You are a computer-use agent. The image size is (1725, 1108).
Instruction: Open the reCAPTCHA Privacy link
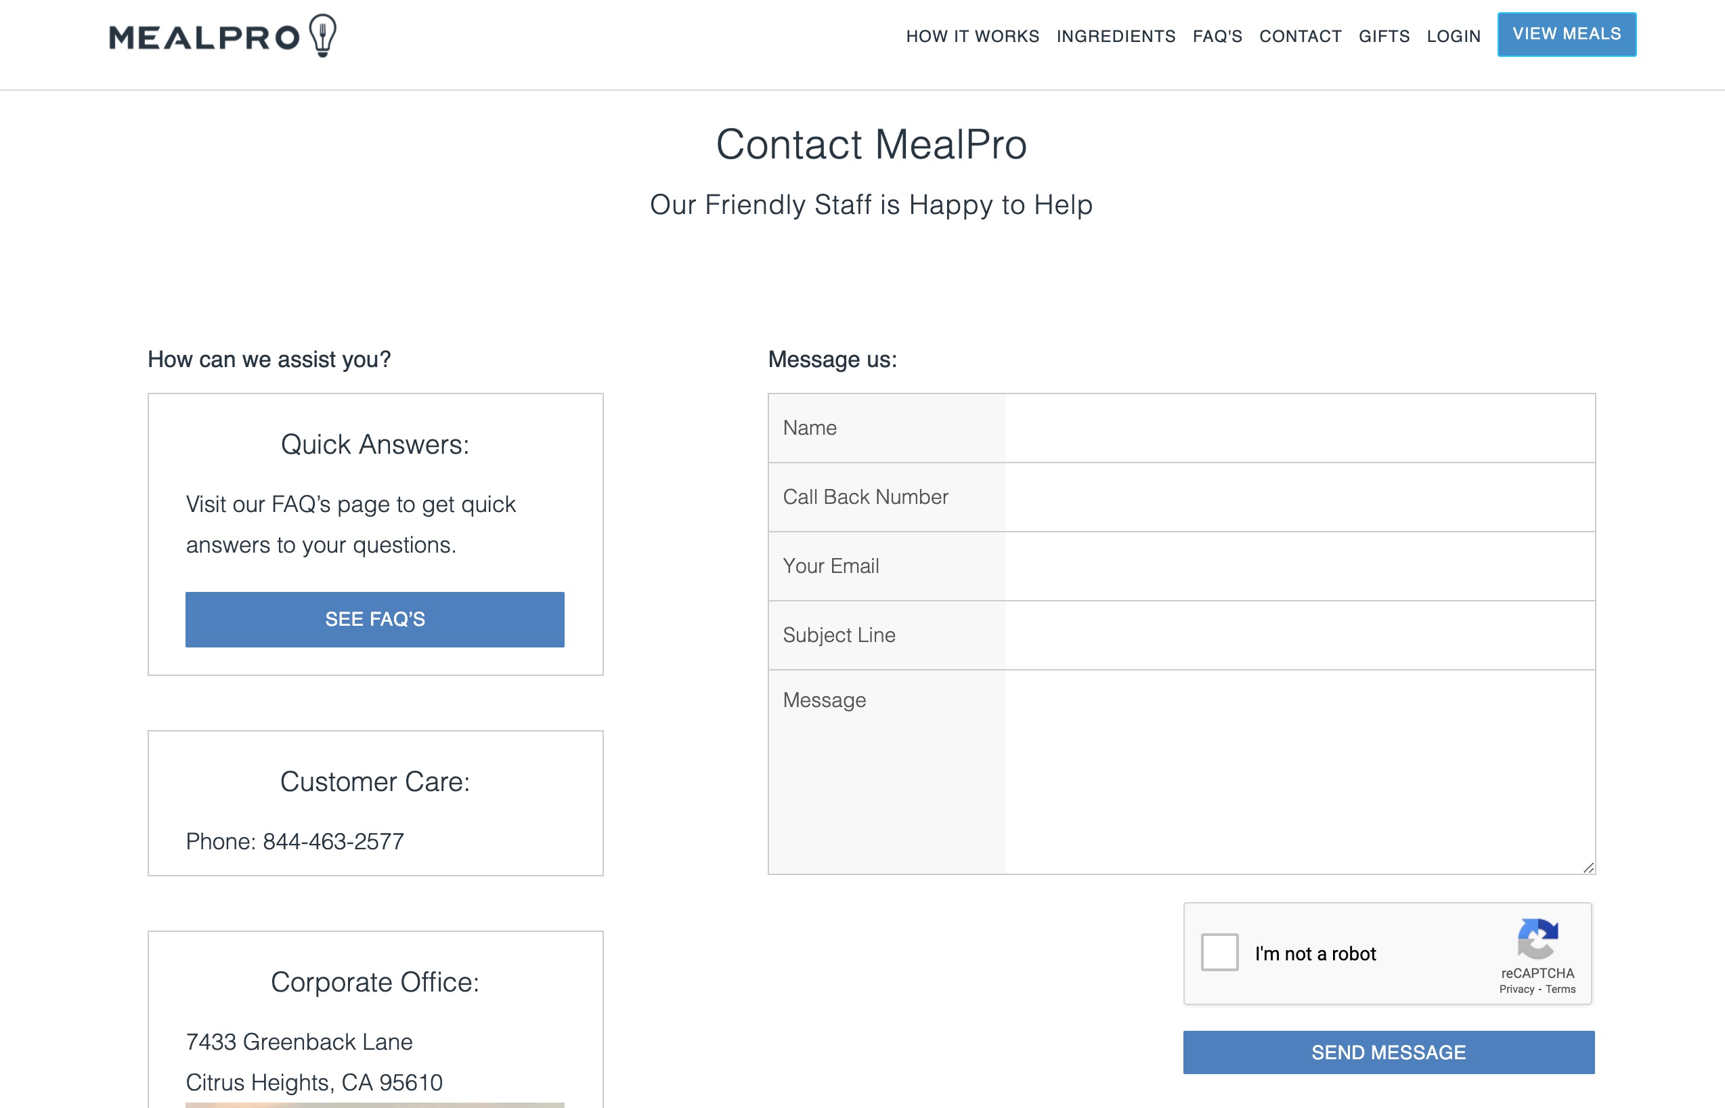pyautogui.click(x=1516, y=989)
